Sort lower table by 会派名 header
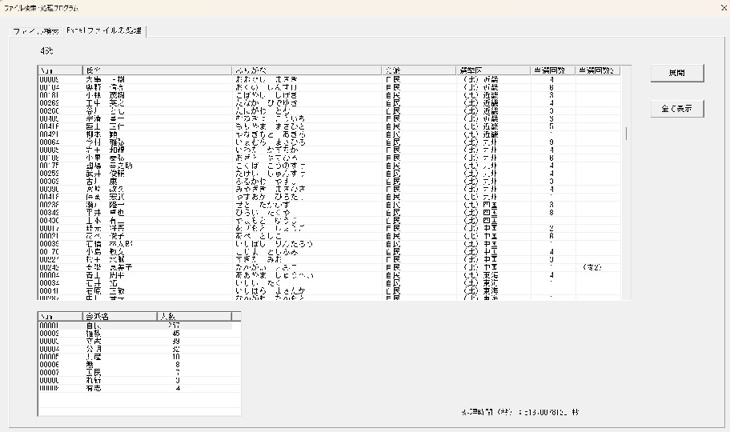The width and height of the screenshot is (730, 432). click(118, 316)
